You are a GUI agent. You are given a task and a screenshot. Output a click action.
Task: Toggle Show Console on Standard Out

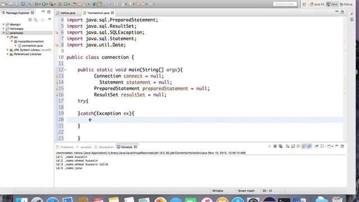304,146
